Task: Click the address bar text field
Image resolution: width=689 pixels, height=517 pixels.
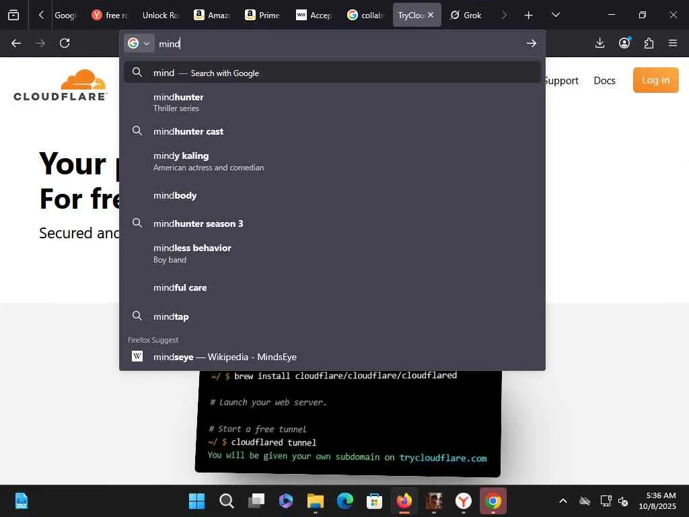Action: pyautogui.click(x=338, y=43)
